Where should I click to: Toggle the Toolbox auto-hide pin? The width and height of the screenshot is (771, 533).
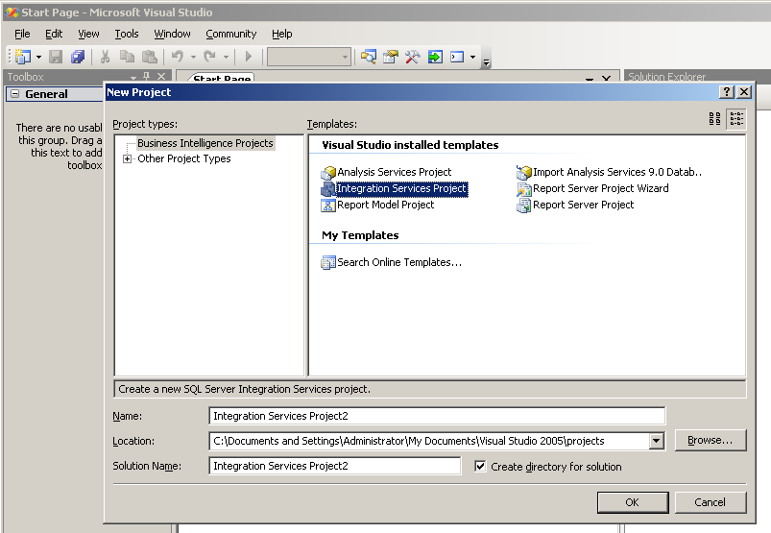[147, 77]
